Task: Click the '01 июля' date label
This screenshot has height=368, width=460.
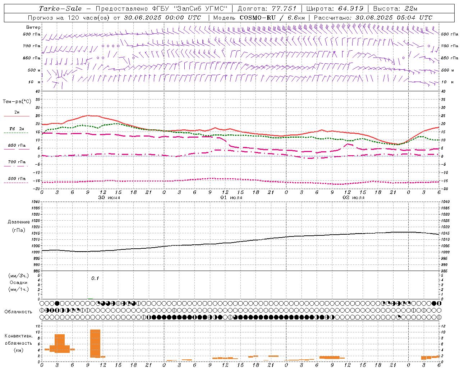Action: click(231, 198)
